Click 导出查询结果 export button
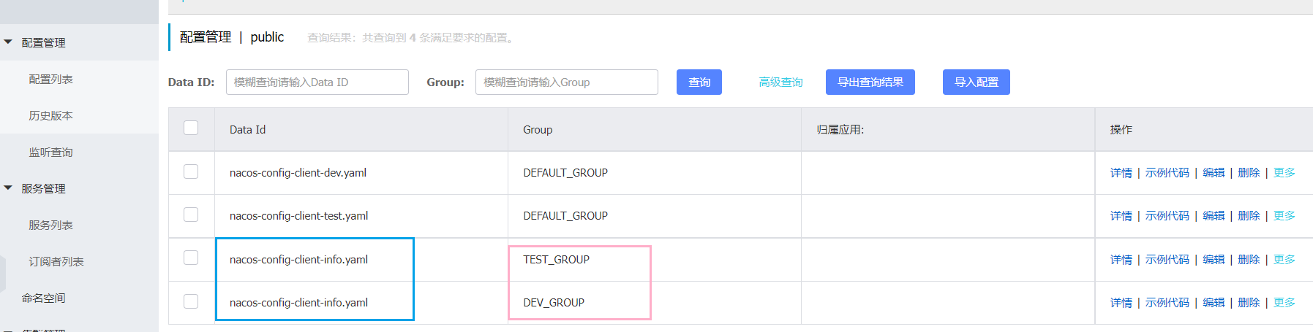1313x332 pixels. (x=870, y=82)
